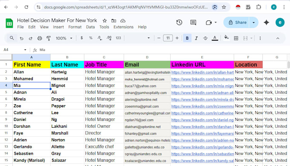Undo the last action
The width and height of the screenshot is (290, 166).
[22, 38]
